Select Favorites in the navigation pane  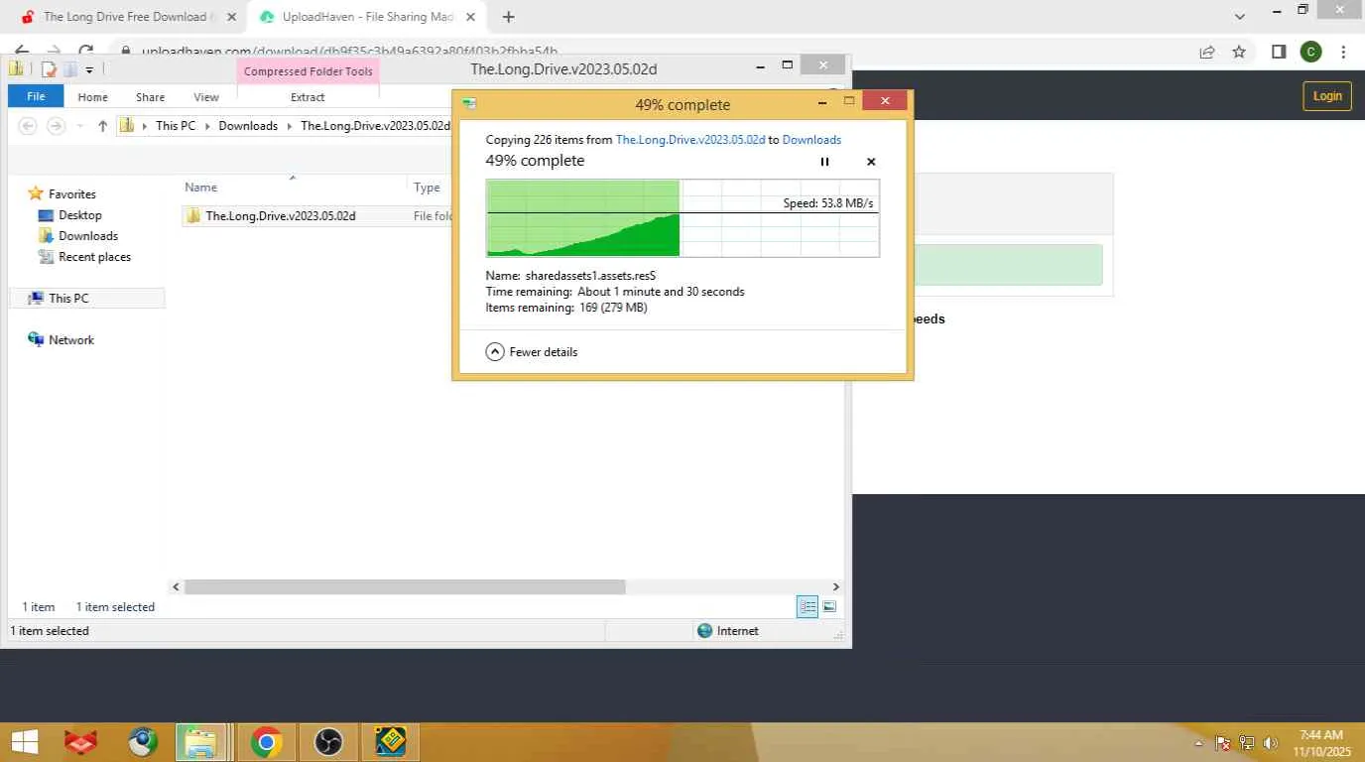(x=62, y=194)
